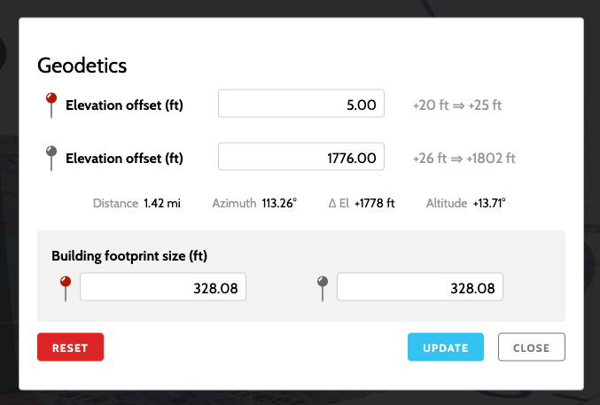600x405 pixels.
Task: Click the Distance value 1.42 mi
Action: coord(162,204)
